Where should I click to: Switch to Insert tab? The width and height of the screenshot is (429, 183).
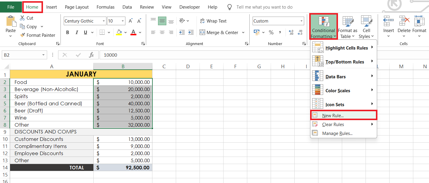coord(52,7)
